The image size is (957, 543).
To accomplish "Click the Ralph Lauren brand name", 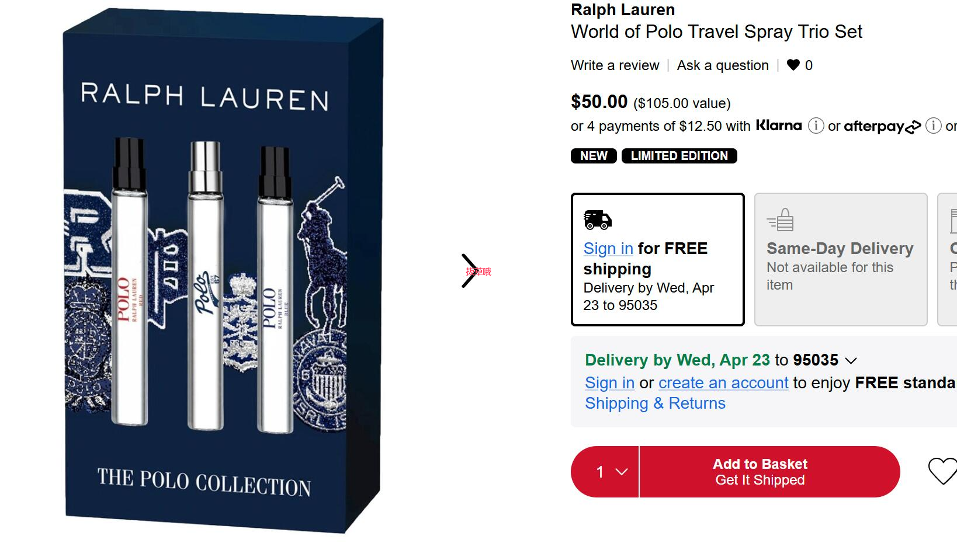I will pyautogui.click(x=623, y=10).
